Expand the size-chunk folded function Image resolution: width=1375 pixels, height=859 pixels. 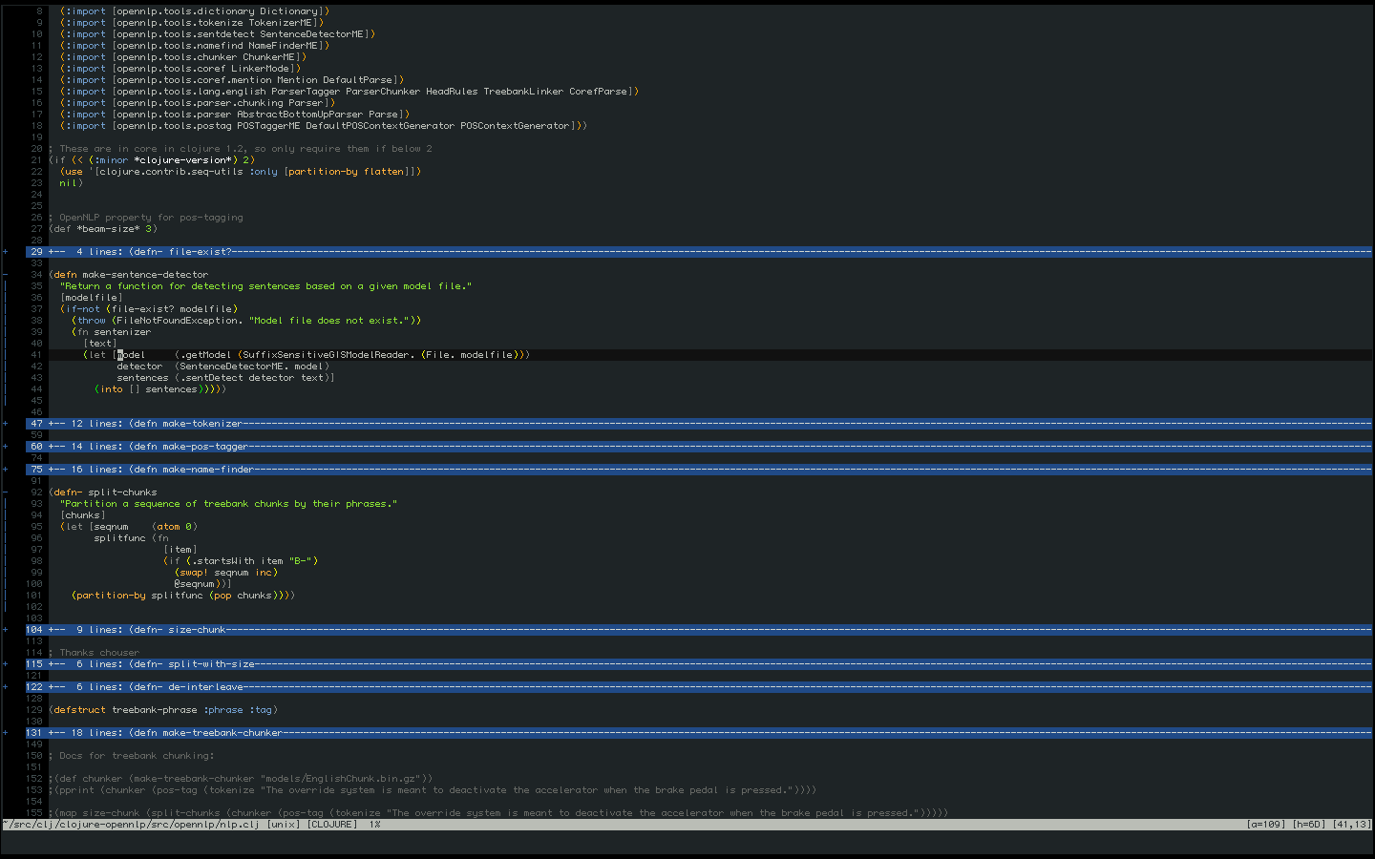click(x=699, y=630)
